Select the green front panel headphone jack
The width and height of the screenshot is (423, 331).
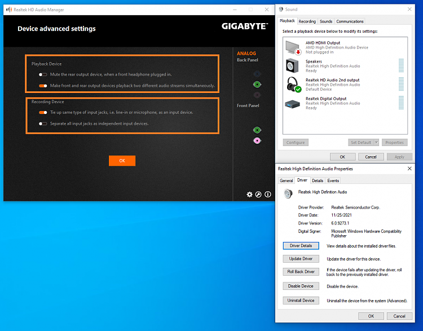pos(257,130)
